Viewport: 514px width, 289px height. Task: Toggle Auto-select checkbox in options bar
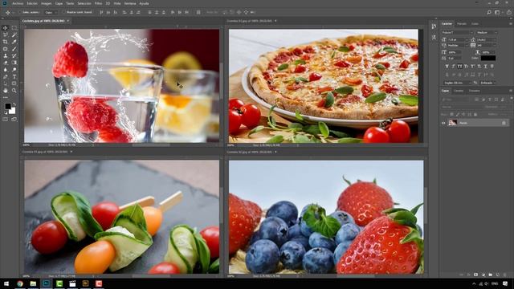(19, 12)
